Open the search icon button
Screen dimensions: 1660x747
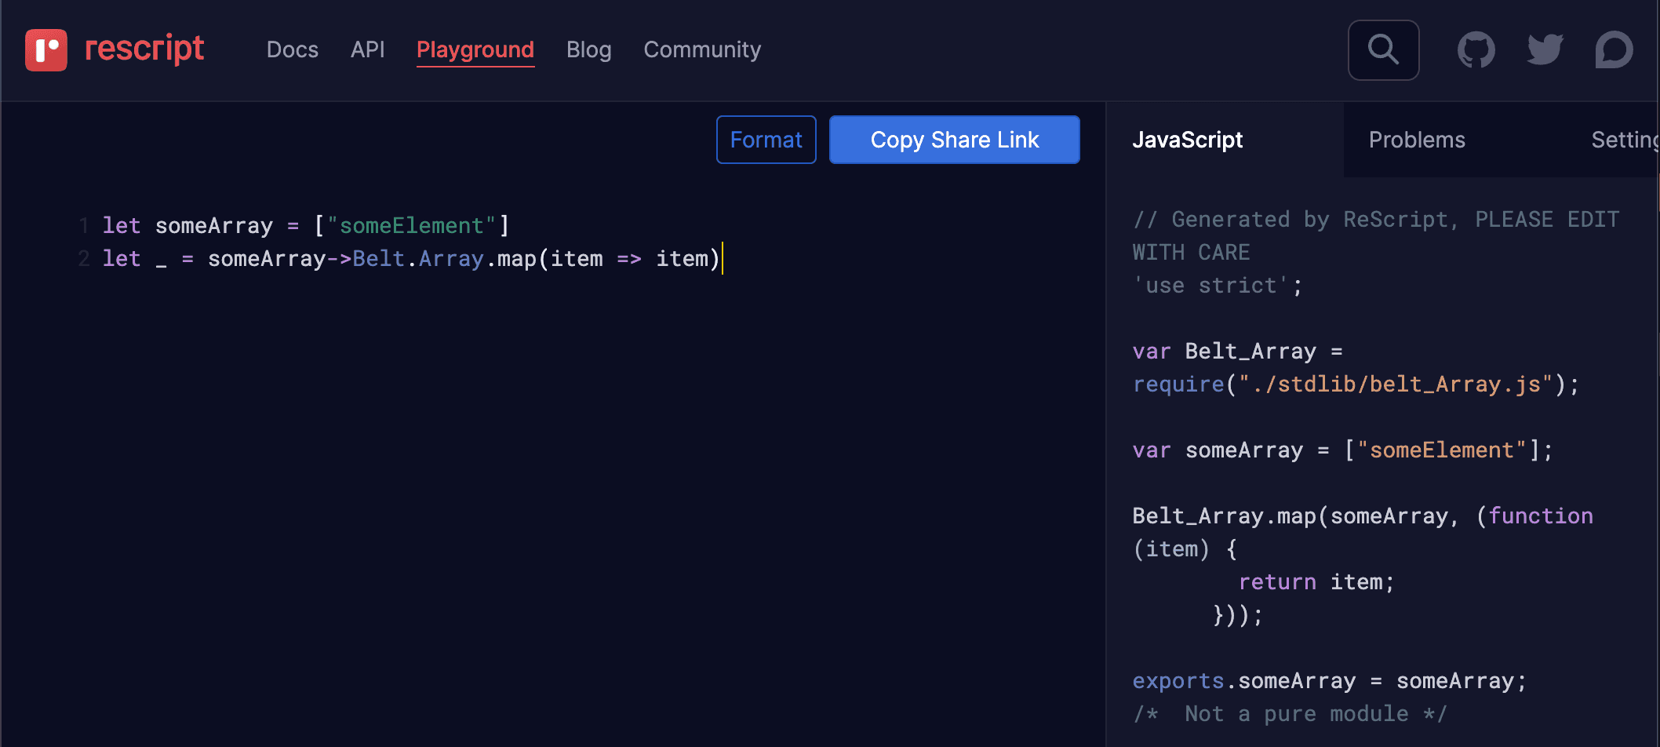[1383, 50]
